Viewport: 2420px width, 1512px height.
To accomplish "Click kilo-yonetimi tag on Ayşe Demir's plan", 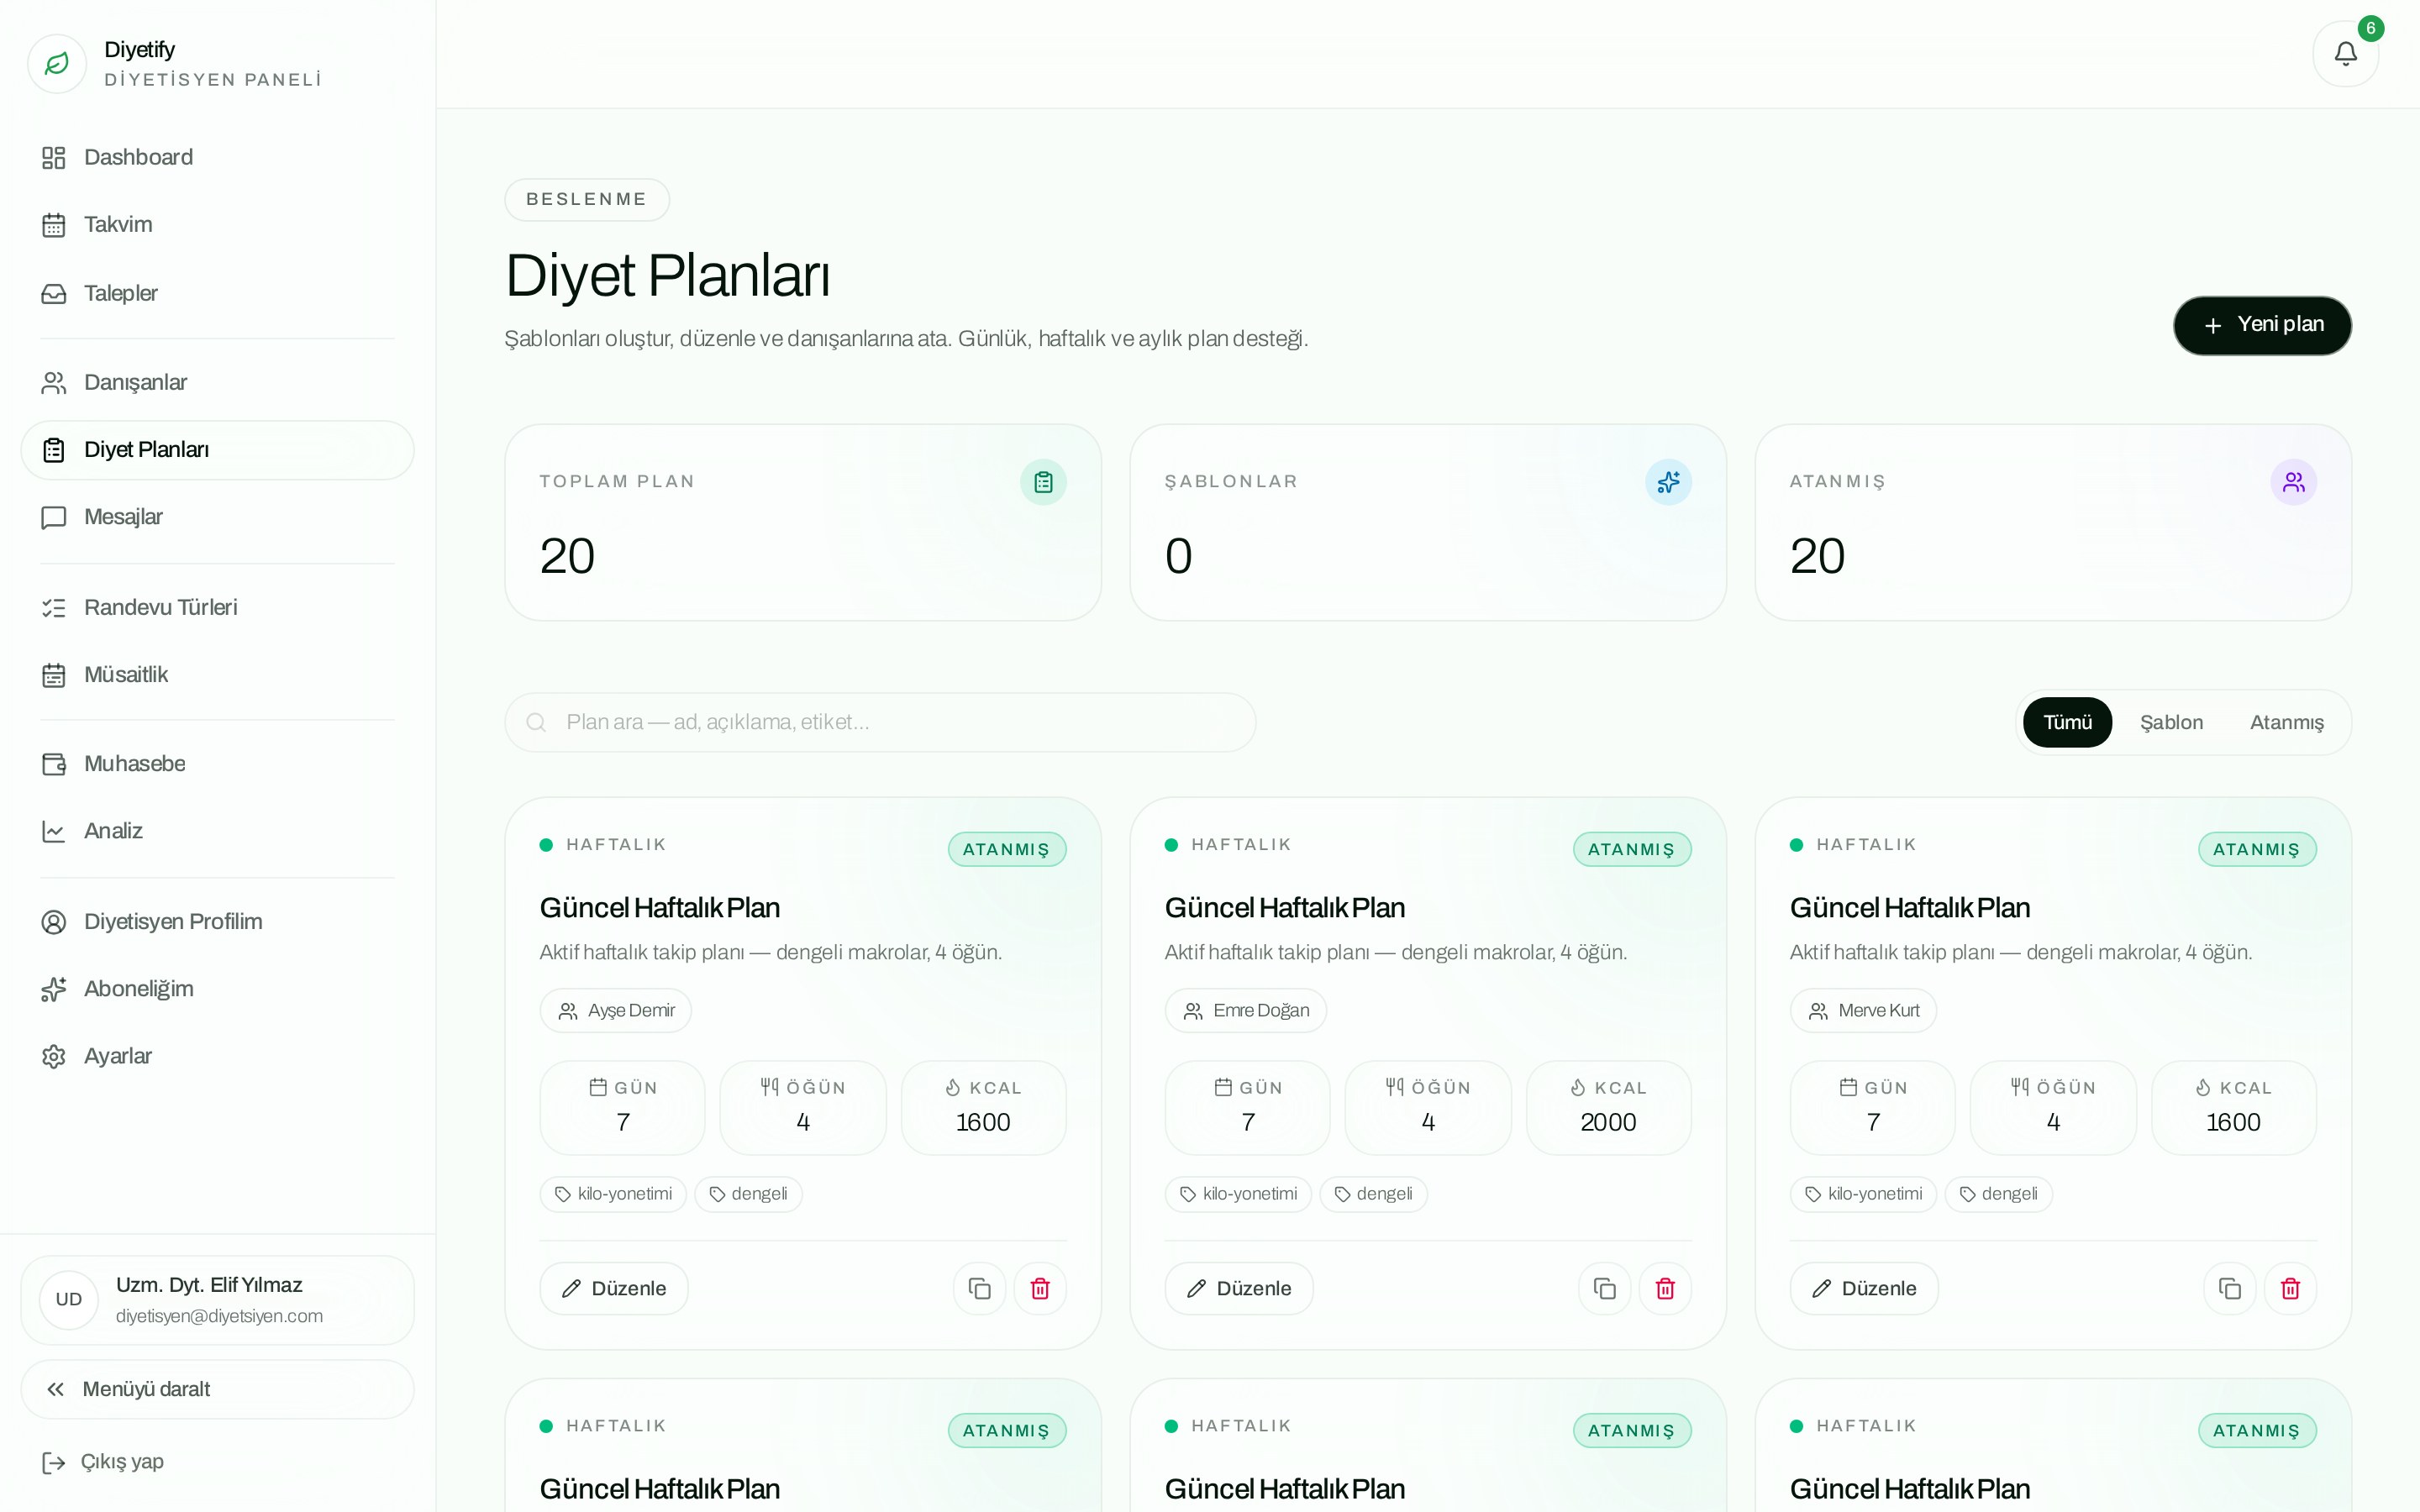I will point(613,1194).
